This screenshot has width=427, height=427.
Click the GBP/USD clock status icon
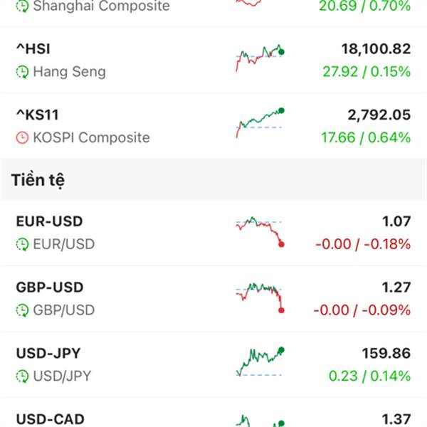pyautogui.click(x=22, y=310)
